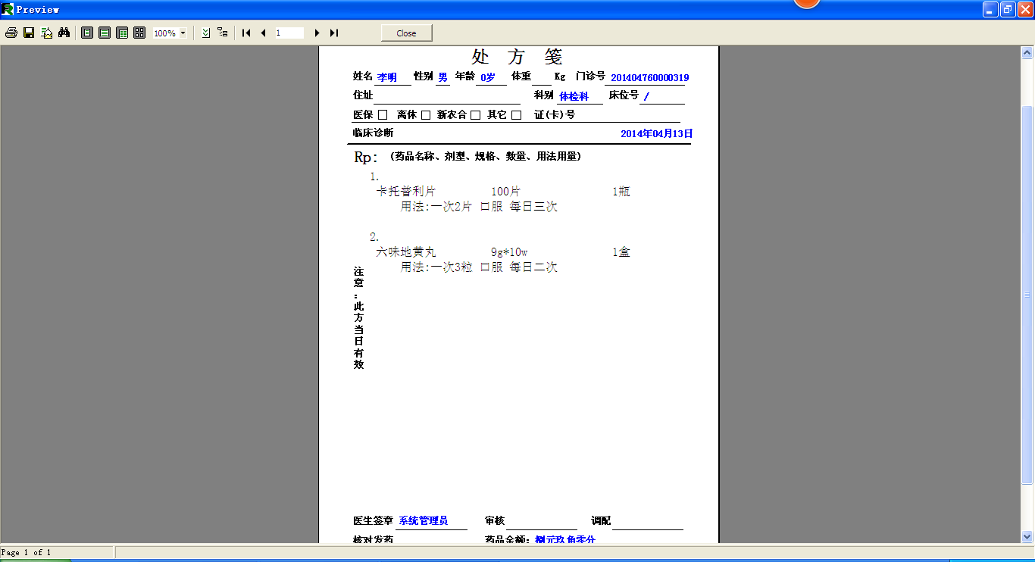Open the 100% zoom dropdown
Image resolution: width=1035 pixels, height=562 pixels.
pyautogui.click(x=183, y=33)
